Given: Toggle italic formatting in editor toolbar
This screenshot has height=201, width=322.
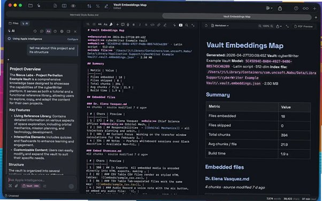Looking at the screenshot, I should click(140, 25).
